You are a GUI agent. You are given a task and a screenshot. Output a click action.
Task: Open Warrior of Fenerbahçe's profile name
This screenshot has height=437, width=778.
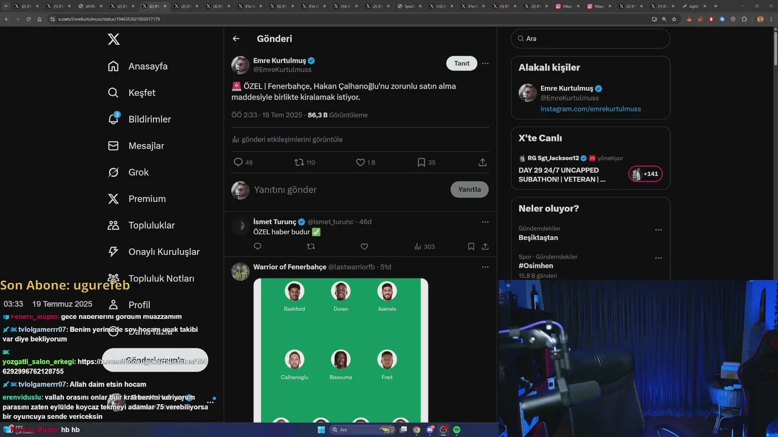pos(290,267)
